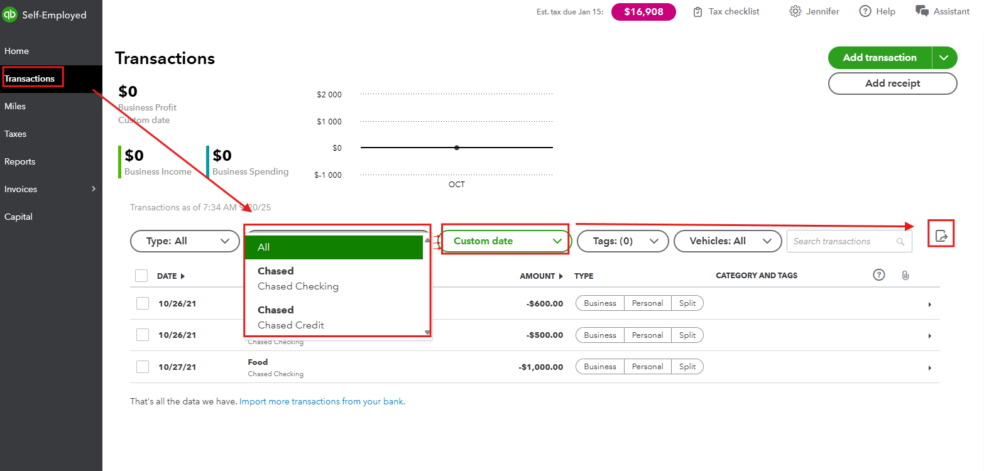Image resolution: width=984 pixels, height=471 pixels.
Task: Click the paperclip attachment icon in the table header
Action: (x=905, y=276)
